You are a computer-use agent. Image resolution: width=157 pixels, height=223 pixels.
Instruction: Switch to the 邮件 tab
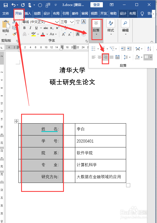click(75, 14)
